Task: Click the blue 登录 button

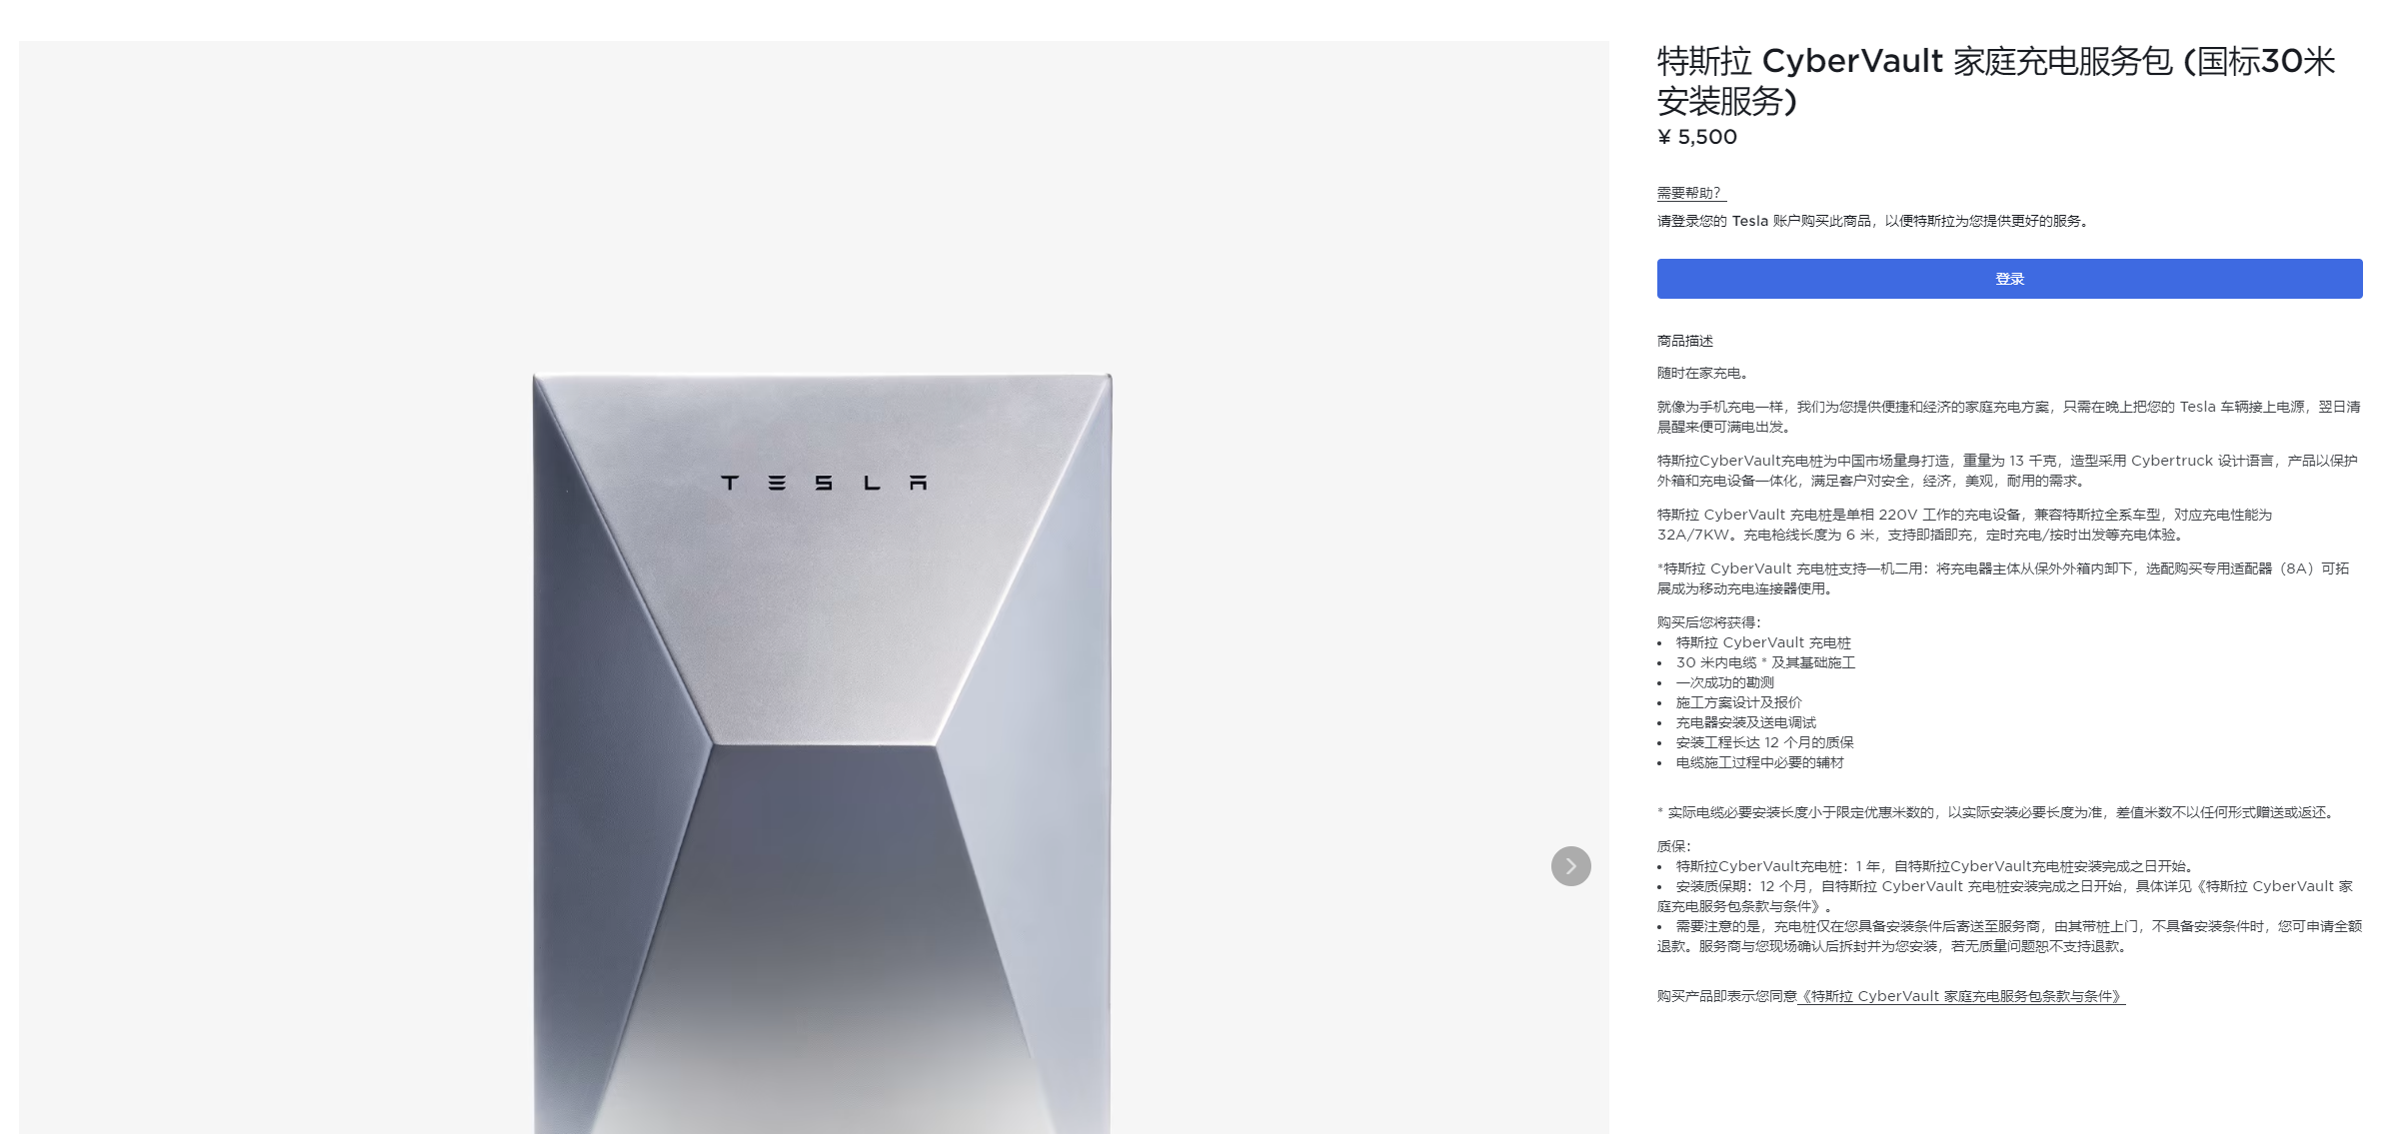Action: point(2009,279)
